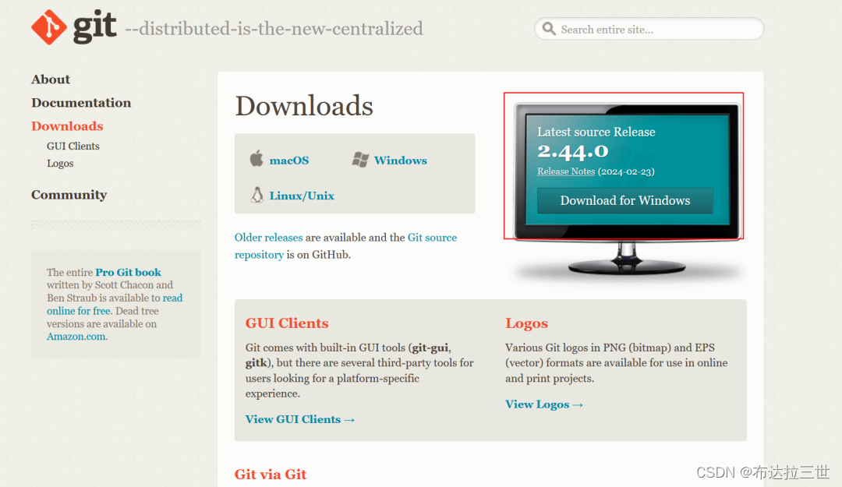Open the Git source repository link
Viewport: 842px width, 487px height.
tap(346, 246)
